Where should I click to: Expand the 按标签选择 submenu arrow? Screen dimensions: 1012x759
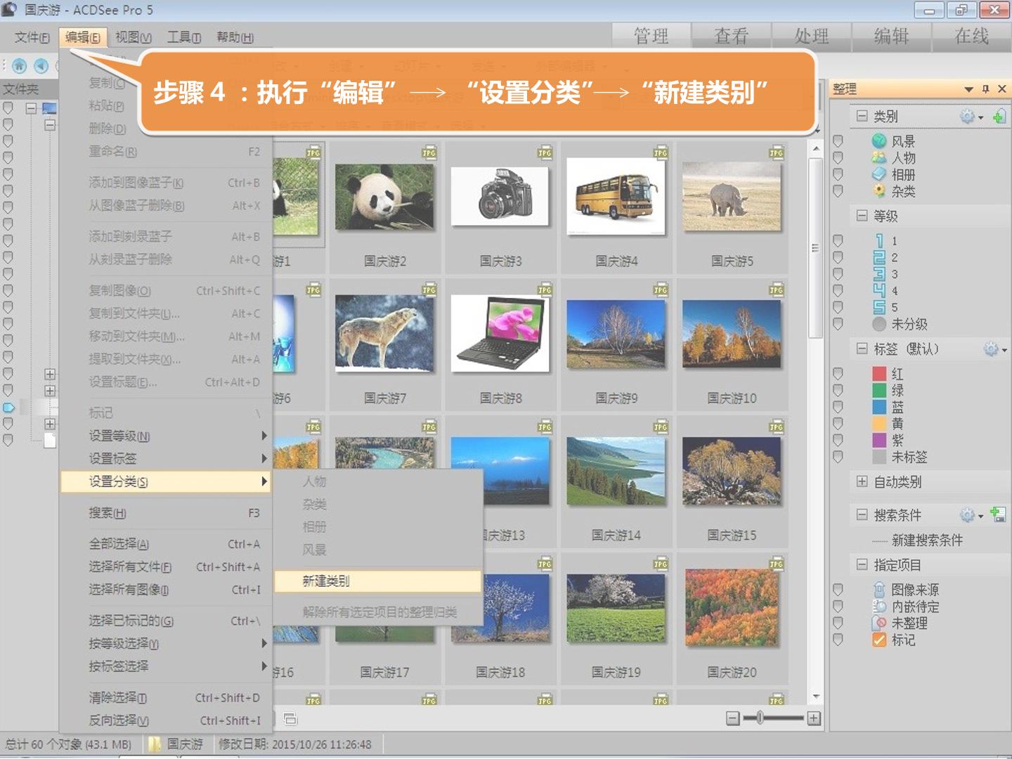coord(264,666)
